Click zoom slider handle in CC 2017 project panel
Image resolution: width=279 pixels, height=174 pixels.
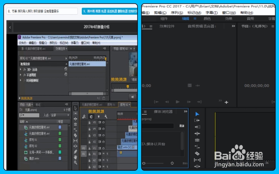pos(144,163)
